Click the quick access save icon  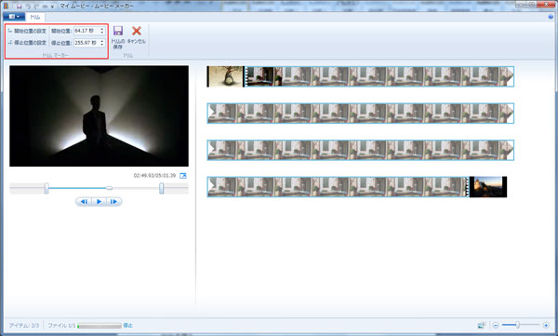(20, 7)
